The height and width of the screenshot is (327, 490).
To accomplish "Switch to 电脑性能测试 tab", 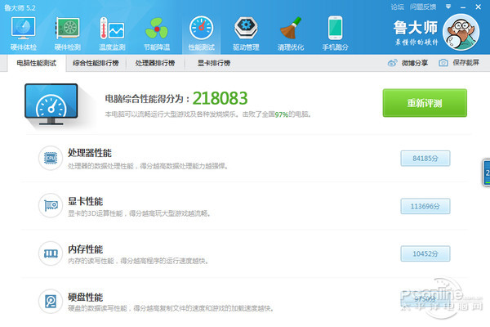I will [37, 63].
